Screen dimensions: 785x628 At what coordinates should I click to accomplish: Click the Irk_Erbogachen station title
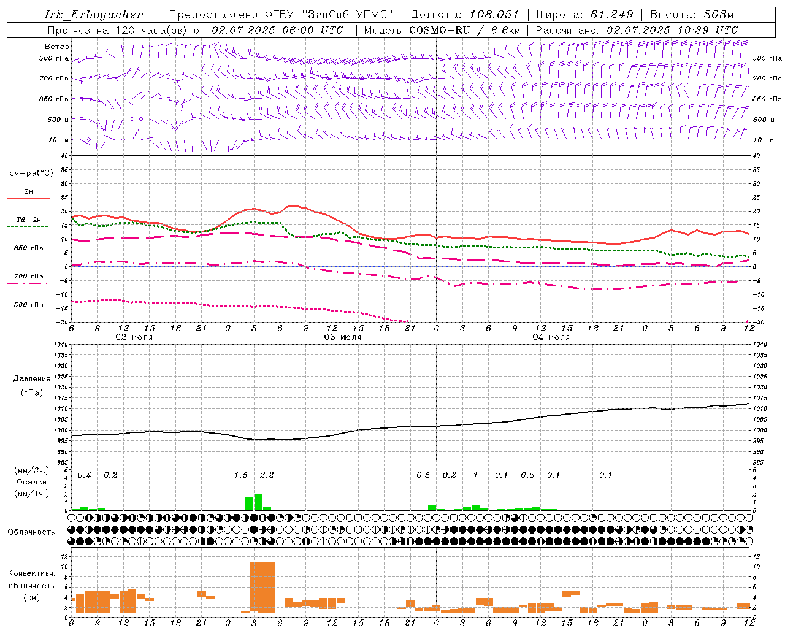[95, 15]
